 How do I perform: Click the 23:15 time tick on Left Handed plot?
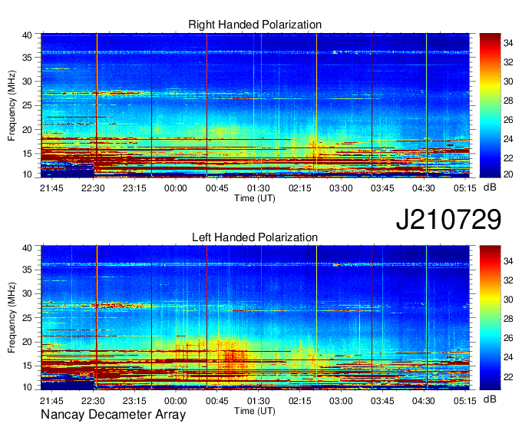click(134, 401)
